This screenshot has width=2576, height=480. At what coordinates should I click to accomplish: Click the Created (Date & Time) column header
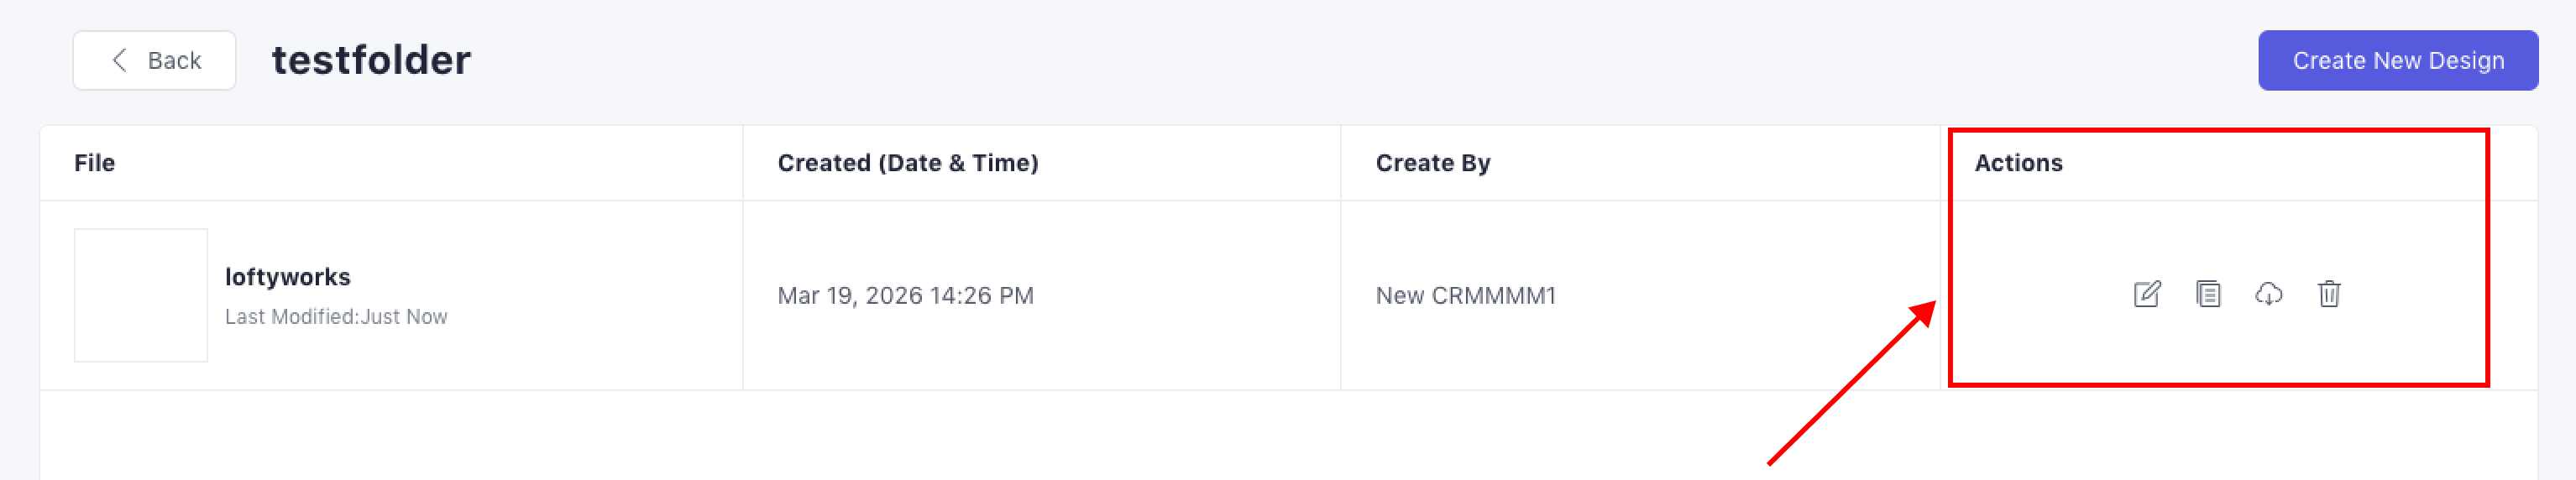[907, 163]
